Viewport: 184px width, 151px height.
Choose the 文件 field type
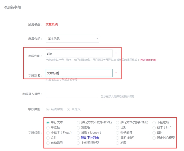tap(48, 138)
